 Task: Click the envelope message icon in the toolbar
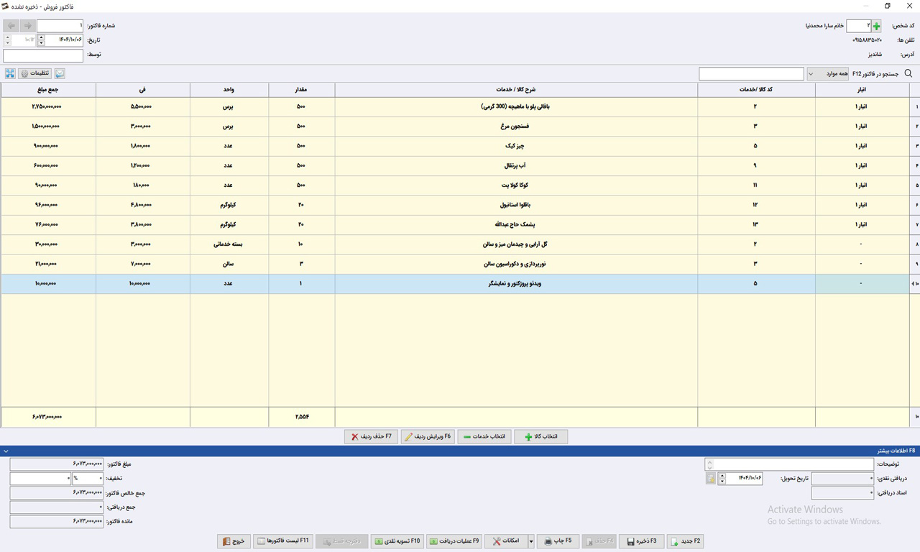(x=60, y=73)
